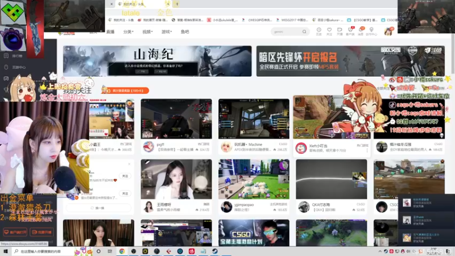
Task: Close the recommended streamers card
Action: click(129, 164)
